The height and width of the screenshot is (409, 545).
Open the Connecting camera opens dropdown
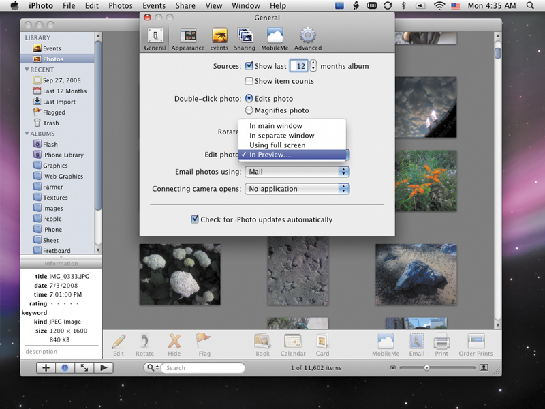[x=296, y=189]
